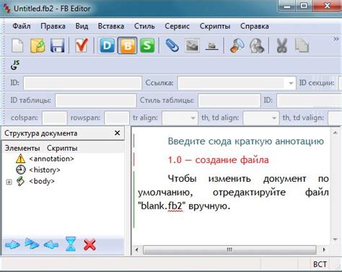Open the Вставка menu
This screenshot has width=342, height=272.
[111, 26]
